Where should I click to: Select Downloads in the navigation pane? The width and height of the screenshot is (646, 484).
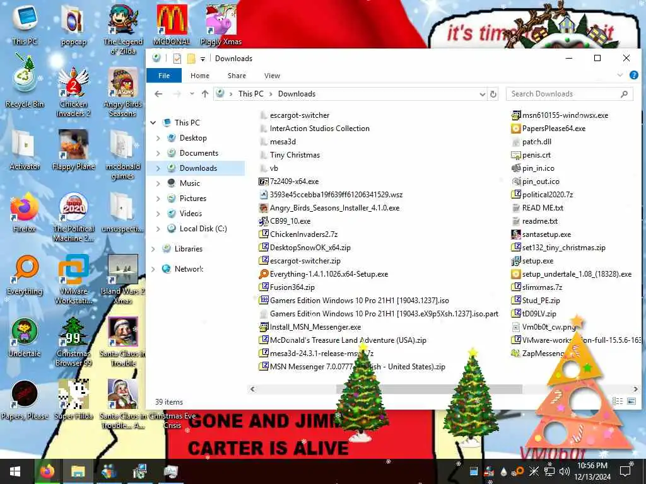click(198, 168)
